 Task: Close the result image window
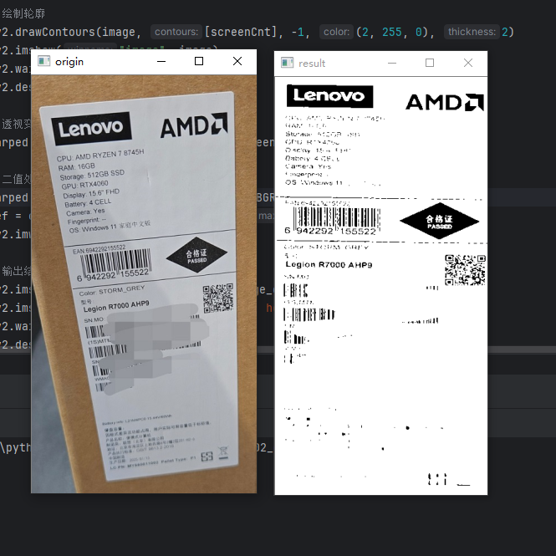click(468, 63)
